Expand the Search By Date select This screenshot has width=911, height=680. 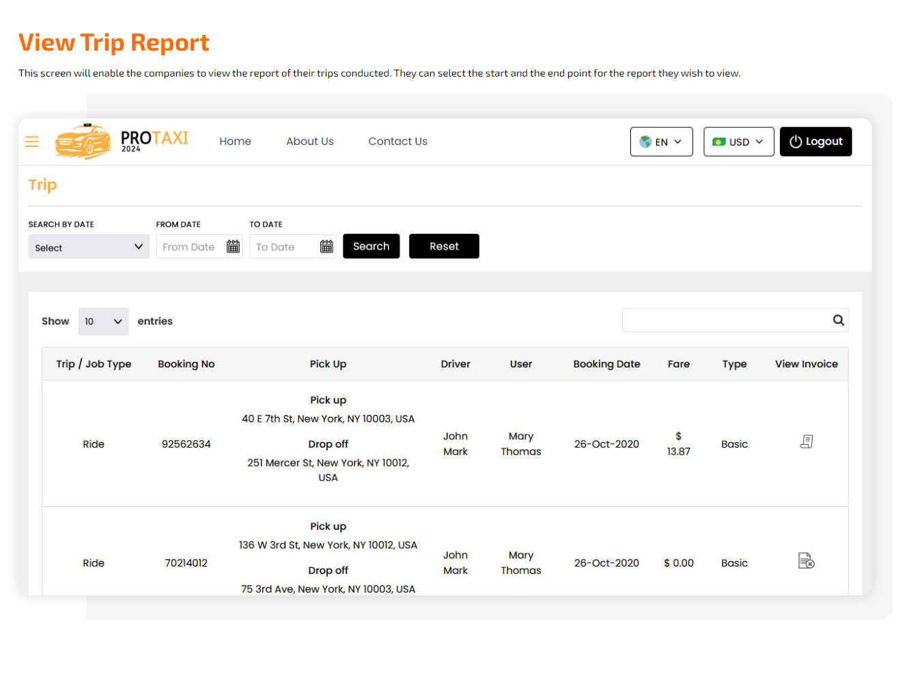[89, 247]
